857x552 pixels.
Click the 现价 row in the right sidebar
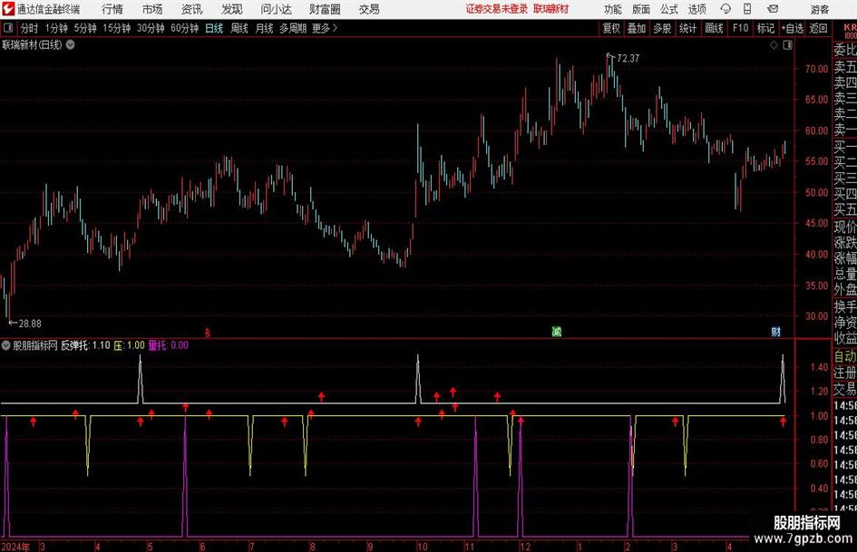[845, 227]
